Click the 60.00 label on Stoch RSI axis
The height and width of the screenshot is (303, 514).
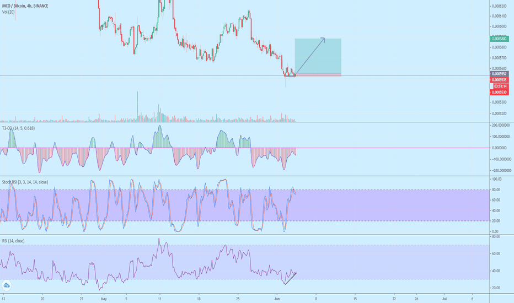point(496,200)
